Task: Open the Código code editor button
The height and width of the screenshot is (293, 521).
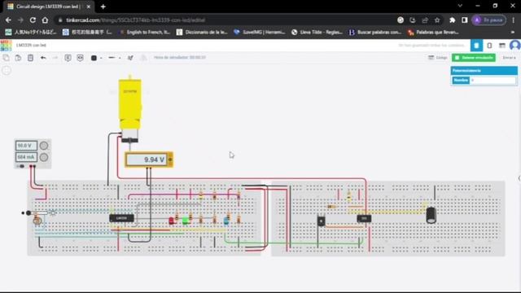Action: tap(438, 58)
